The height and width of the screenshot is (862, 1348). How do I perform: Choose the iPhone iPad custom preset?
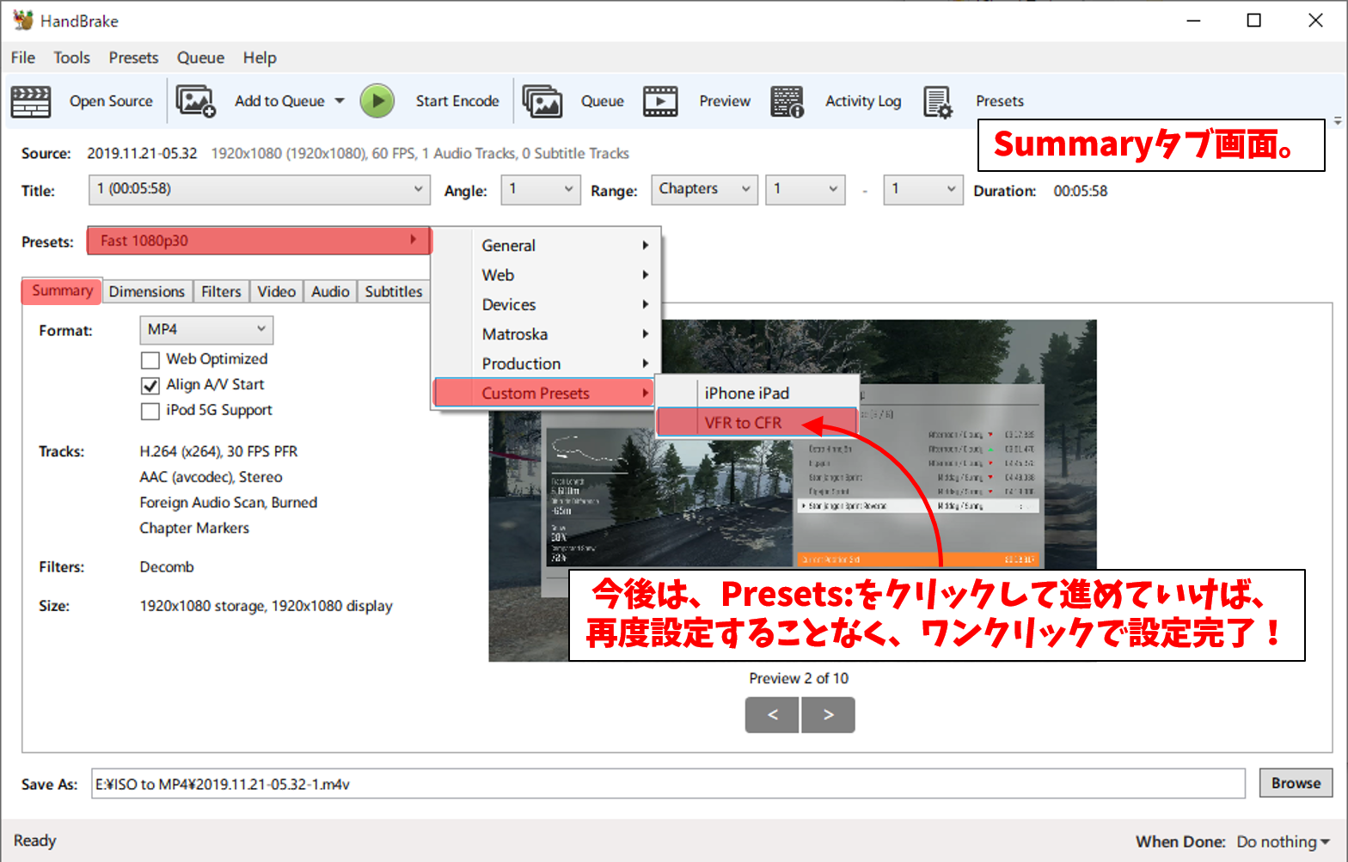click(757, 394)
